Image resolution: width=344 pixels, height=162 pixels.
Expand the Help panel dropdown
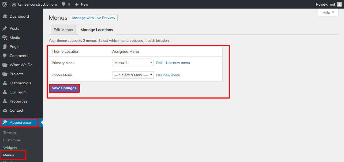coord(328,12)
